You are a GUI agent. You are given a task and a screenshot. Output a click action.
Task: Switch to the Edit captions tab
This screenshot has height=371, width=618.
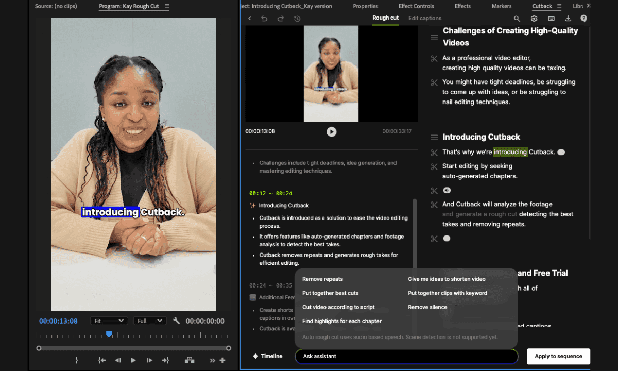point(425,18)
